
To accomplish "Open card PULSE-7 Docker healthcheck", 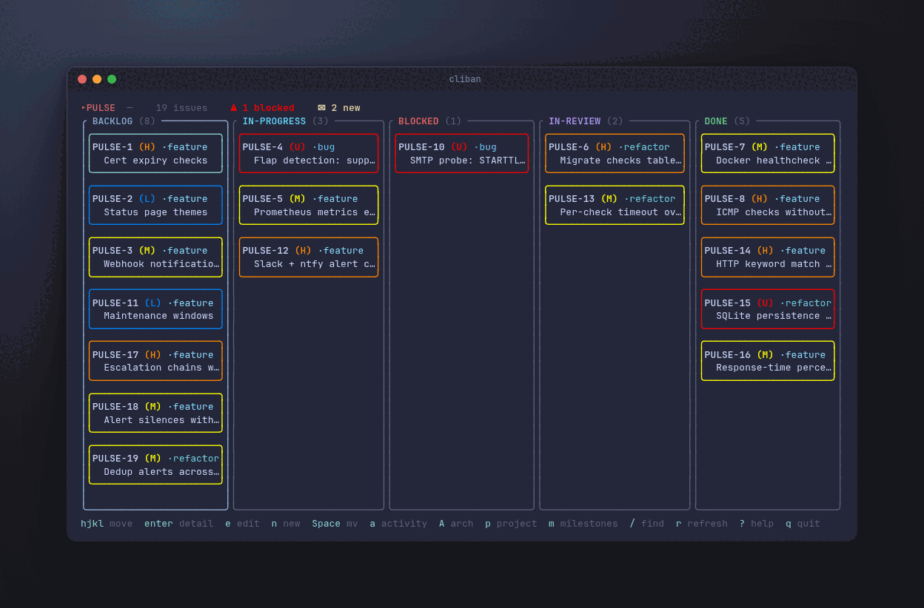I will tap(768, 153).
